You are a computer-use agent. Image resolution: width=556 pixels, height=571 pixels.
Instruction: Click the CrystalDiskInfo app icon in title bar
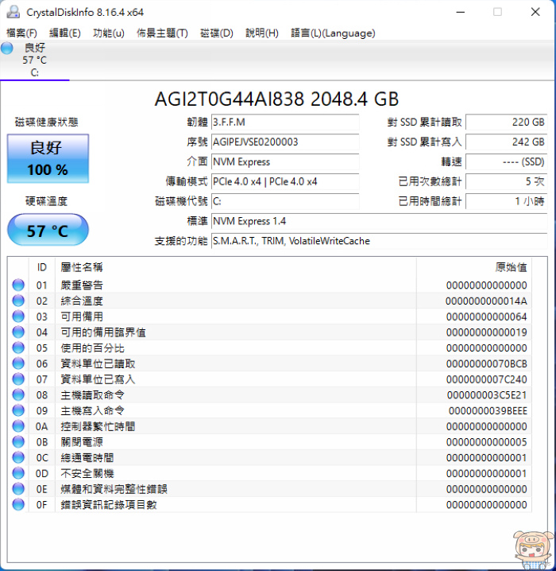click(14, 12)
